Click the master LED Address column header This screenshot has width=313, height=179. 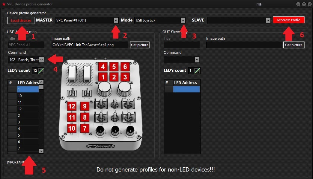pyautogui.click(x=28, y=82)
